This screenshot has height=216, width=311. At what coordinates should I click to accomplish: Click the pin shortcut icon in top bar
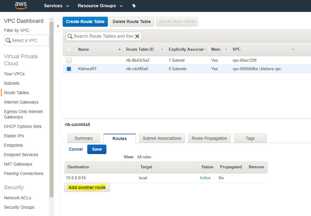[134, 6]
